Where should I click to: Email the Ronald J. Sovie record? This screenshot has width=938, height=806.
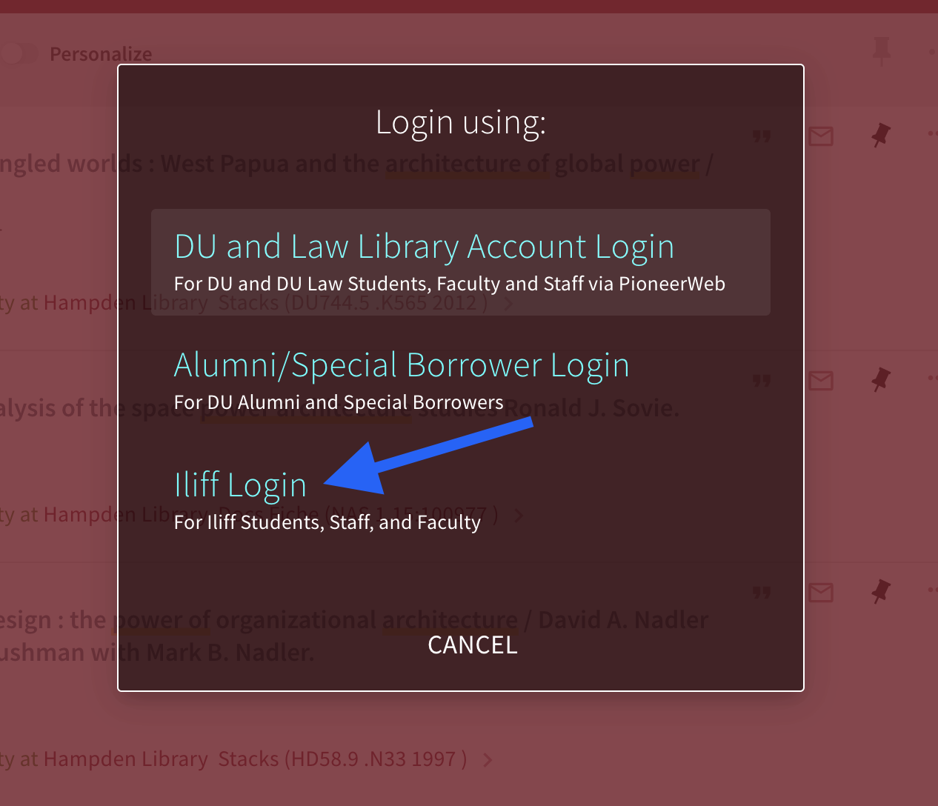(x=821, y=381)
